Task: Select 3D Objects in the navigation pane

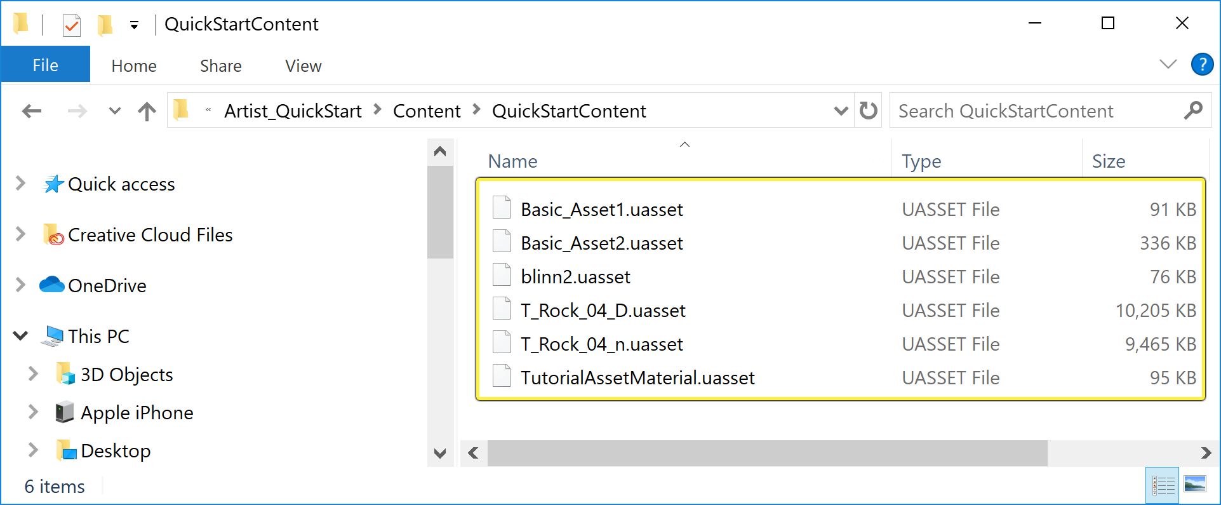Action: click(x=126, y=375)
